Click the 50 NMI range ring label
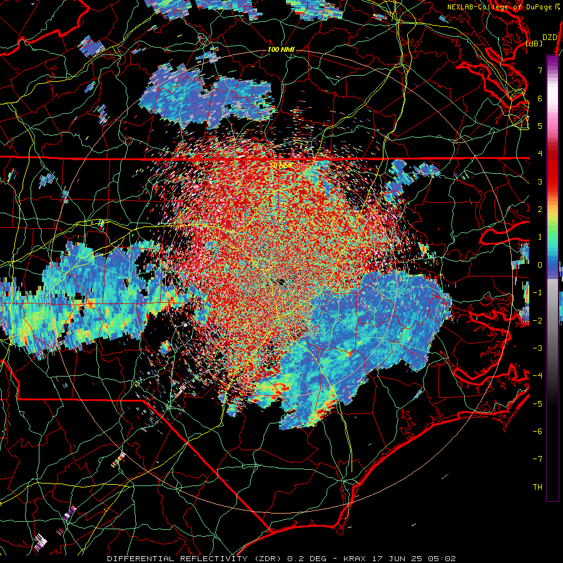This screenshot has height=563, width=563. pyautogui.click(x=281, y=165)
